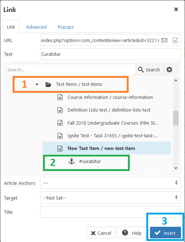Open Help for the Link dialog
This screenshot has width=185, height=242.
(x=132, y=233)
